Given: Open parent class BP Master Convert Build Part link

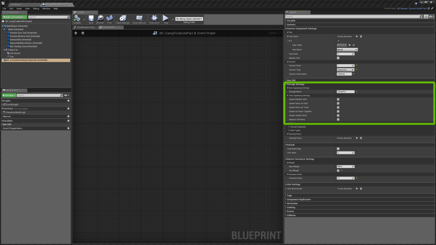Looking at the screenshot, I should pos(412,9).
